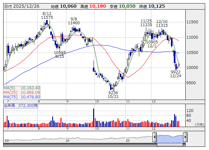Click the 高値 10,180 high price
The image size is (209, 150).
point(93,6)
